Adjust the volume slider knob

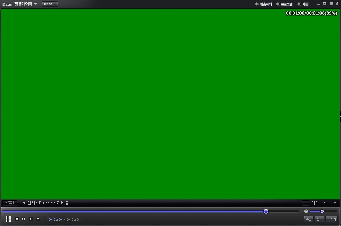[322, 211]
